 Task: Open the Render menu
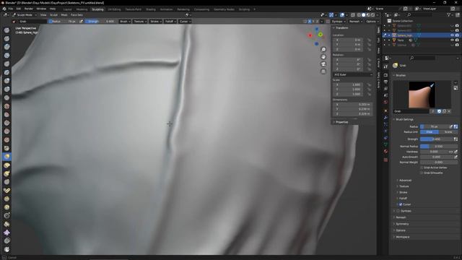click(29, 9)
